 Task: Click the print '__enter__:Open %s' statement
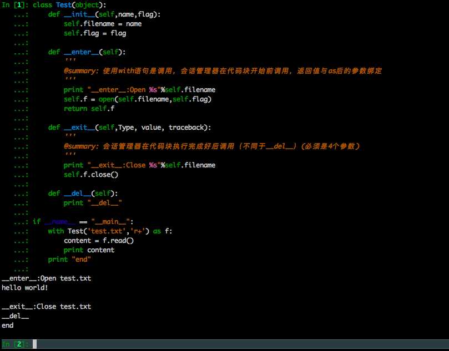(139, 90)
